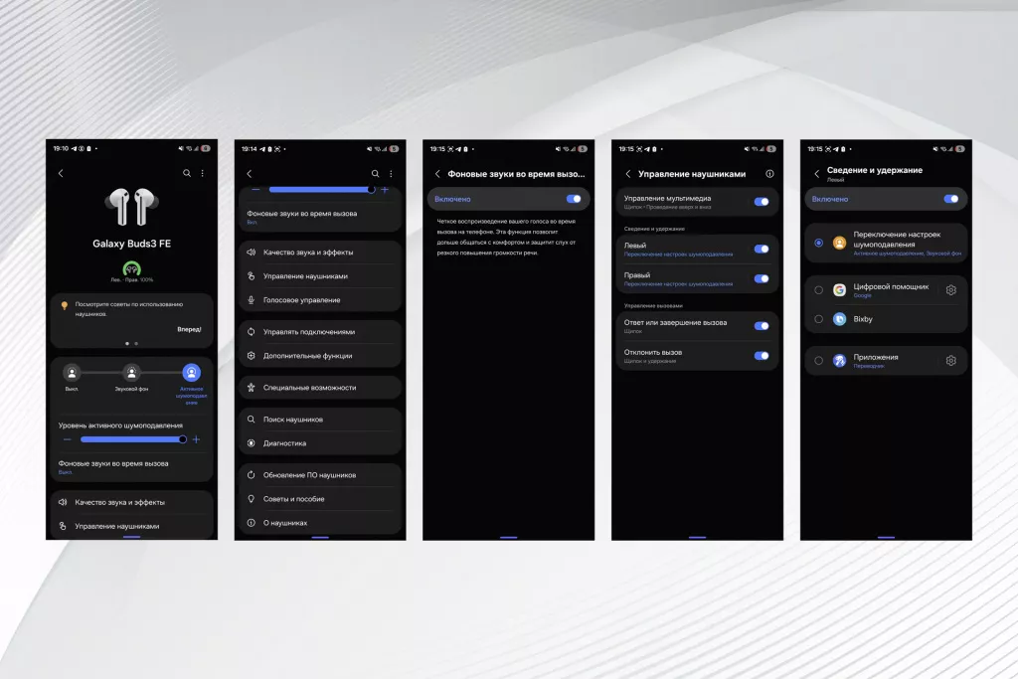Image resolution: width=1018 pixels, height=679 pixels.
Task: Go back from Galaxy Buds3 FE main screen
Action: tap(61, 173)
